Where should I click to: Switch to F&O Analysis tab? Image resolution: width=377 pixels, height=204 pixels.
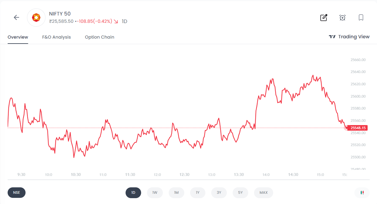coord(56,37)
